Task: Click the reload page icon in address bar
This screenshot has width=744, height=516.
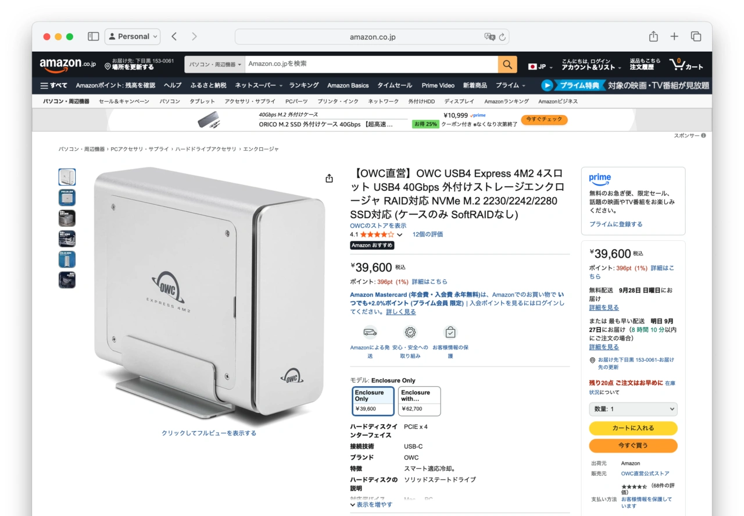Action: coord(502,37)
